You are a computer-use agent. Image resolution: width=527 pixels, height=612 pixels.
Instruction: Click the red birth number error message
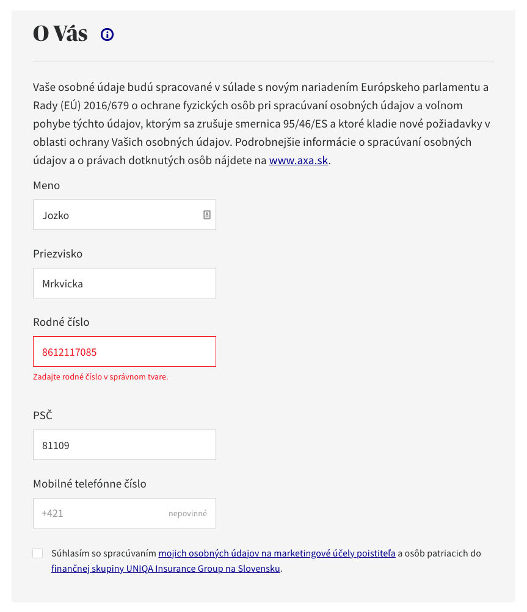100,377
